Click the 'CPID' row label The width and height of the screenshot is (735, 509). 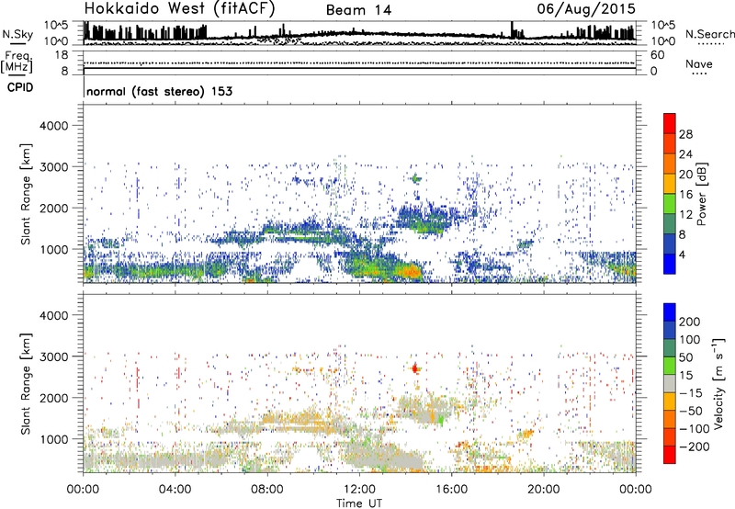pyautogui.click(x=20, y=87)
